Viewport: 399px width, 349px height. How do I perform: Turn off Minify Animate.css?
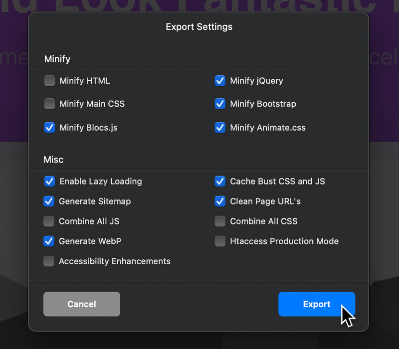220,128
